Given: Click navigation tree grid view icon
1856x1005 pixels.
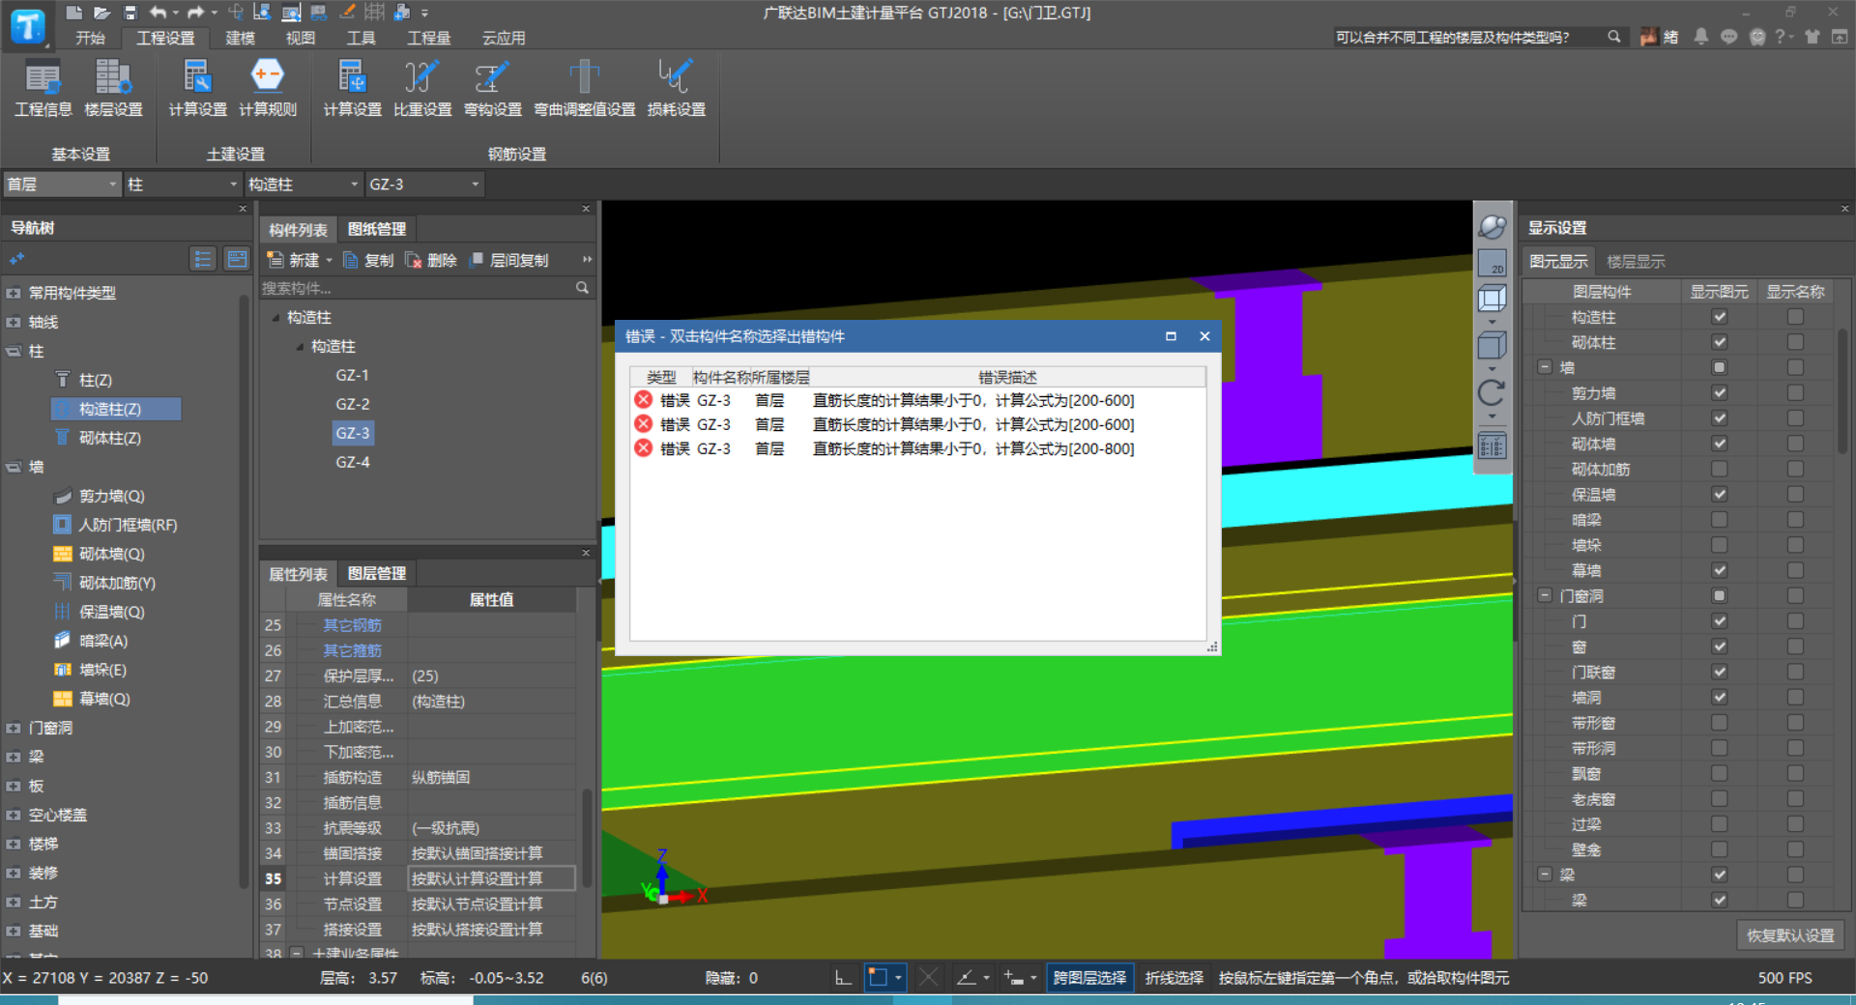Looking at the screenshot, I should pyautogui.click(x=236, y=259).
